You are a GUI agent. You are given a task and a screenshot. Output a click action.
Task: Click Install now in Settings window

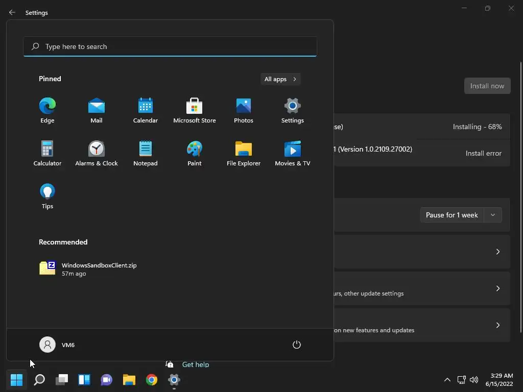[x=487, y=86]
